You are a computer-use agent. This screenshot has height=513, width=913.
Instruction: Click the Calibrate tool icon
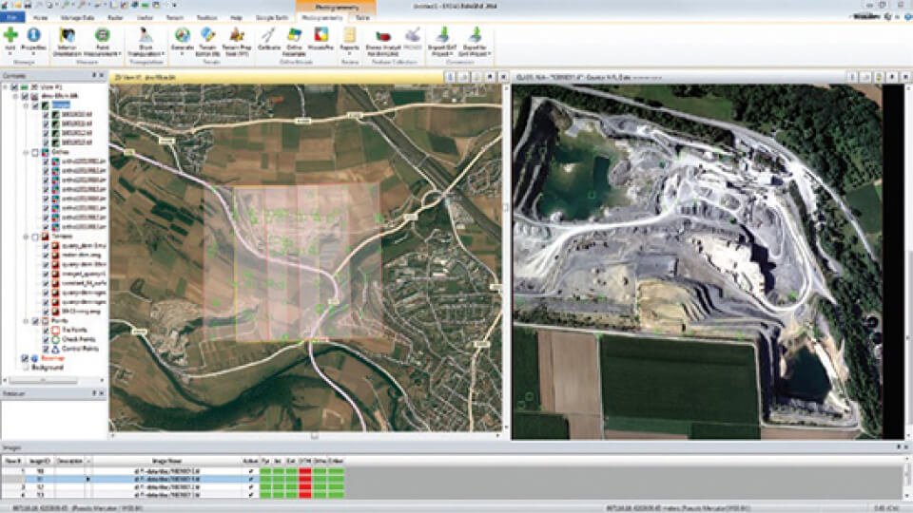coord(268,36)
